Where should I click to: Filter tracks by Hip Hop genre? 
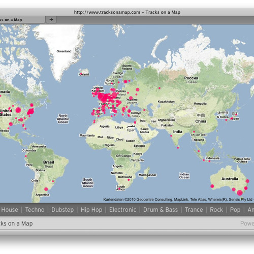(x=91, y=210)
